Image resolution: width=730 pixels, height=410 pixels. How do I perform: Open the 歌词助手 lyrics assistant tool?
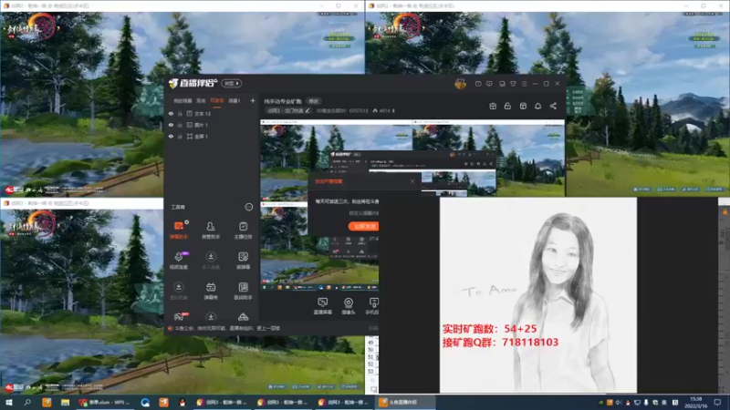[x=243, y=291]
